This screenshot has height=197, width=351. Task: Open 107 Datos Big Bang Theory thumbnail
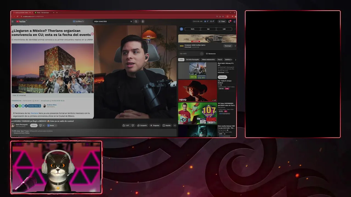[197, 113]
